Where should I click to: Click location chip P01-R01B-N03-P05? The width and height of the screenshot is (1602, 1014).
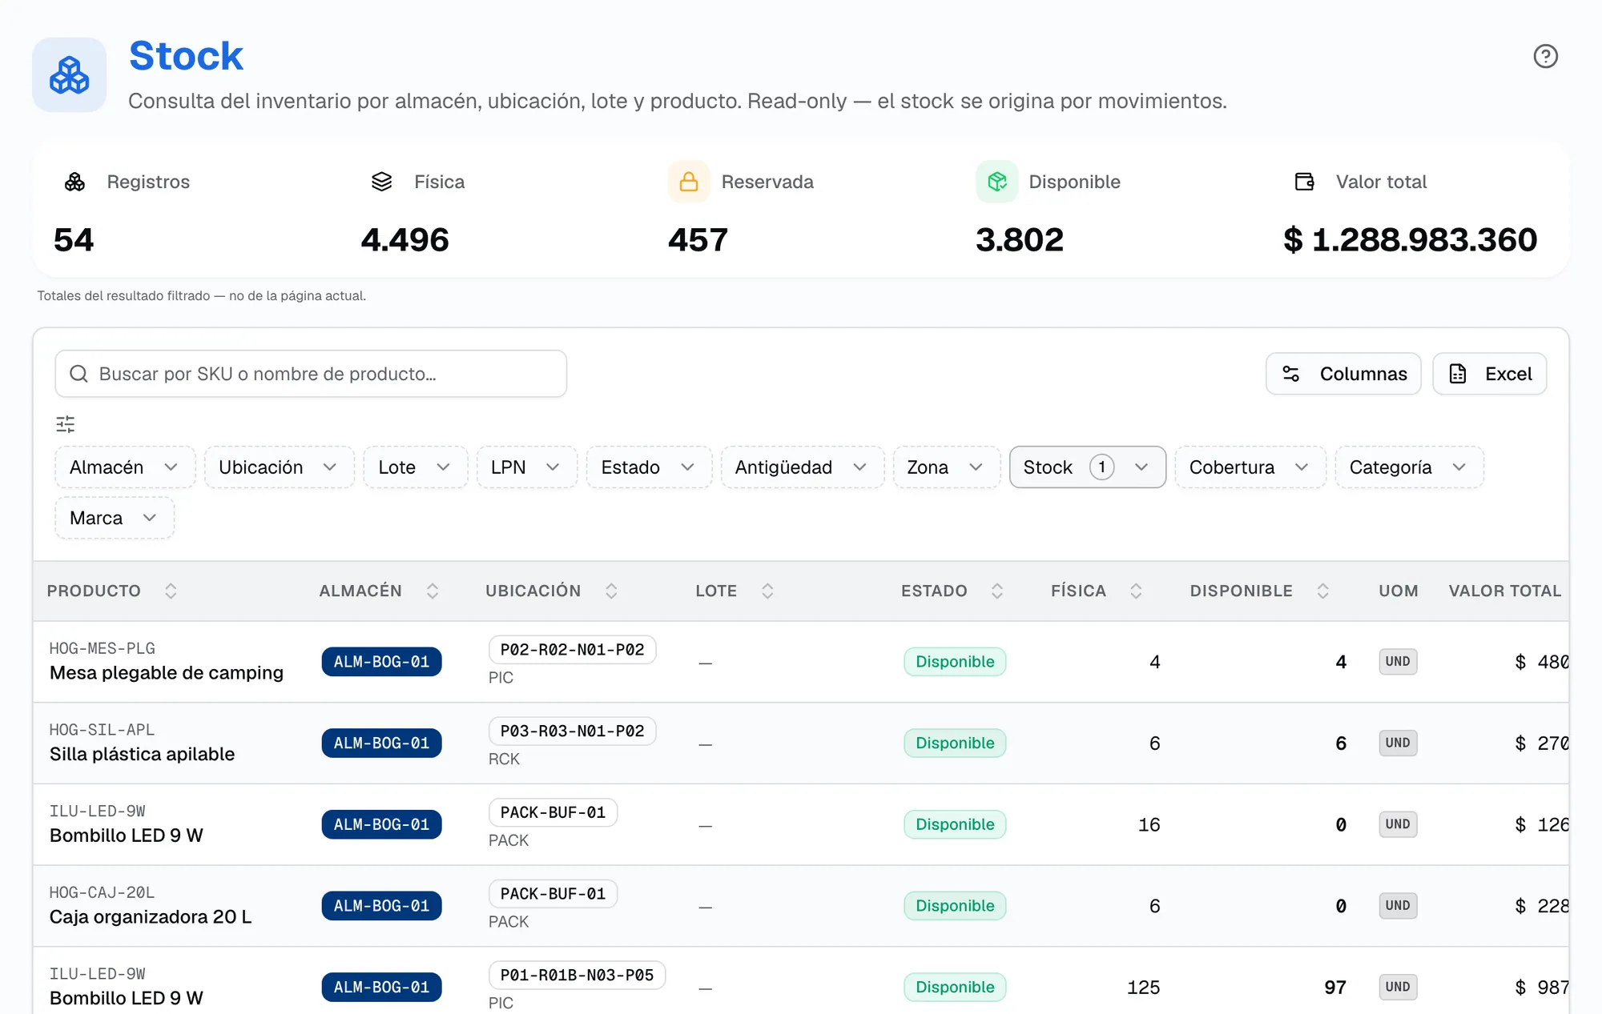(577, 976)
